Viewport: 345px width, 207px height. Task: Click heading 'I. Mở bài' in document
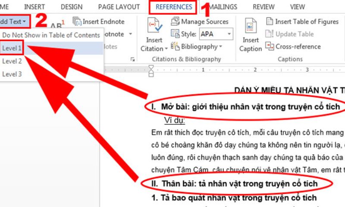245,107
